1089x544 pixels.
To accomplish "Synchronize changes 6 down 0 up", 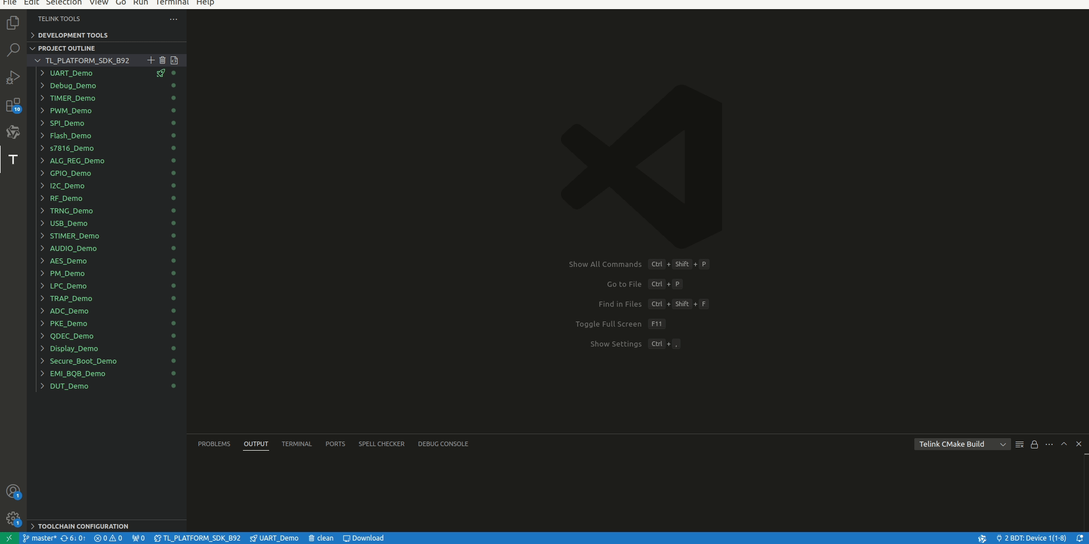I will (73, 538).
